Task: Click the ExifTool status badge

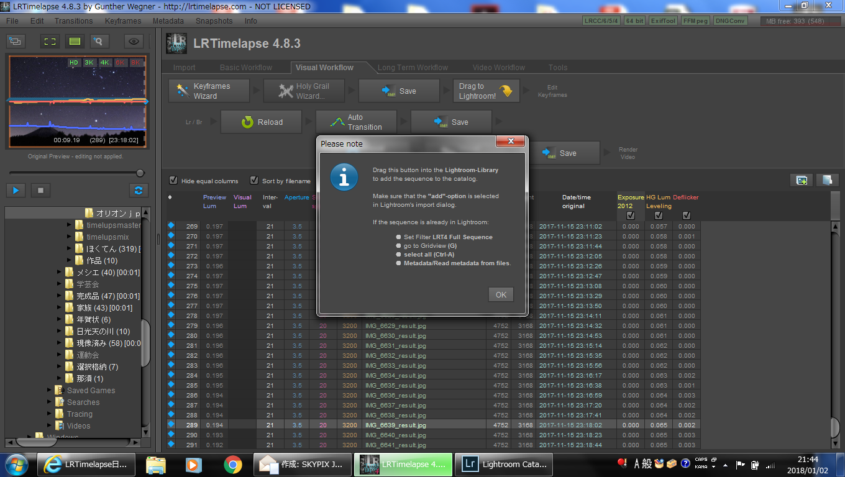Action: click(x=663, y=20)
